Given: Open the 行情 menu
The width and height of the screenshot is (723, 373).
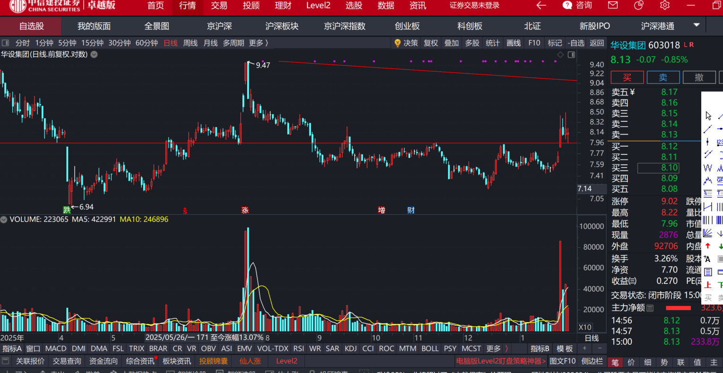Looking at the screenshot, I should tap(188, 6).
